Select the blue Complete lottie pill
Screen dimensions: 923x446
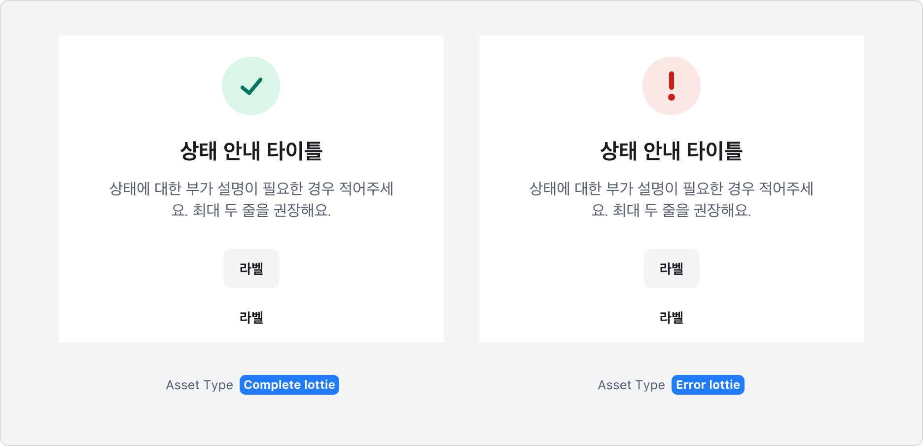pos(289,385)
